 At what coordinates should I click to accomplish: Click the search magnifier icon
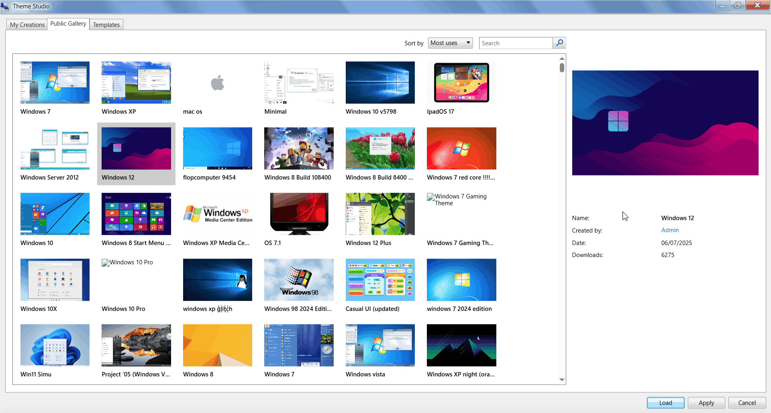point(559,43)
